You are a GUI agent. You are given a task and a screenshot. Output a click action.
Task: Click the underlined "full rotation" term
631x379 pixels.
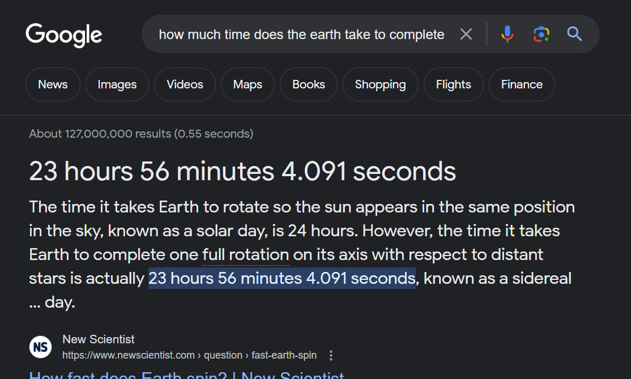(x=246, y=255)
